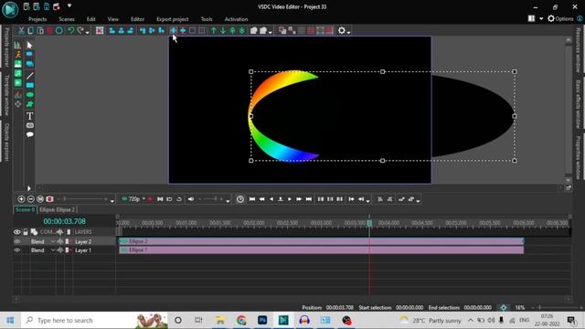Open the Options settings button
The width and height of the screenshot is (585, 329).
(x=560, y=18)
